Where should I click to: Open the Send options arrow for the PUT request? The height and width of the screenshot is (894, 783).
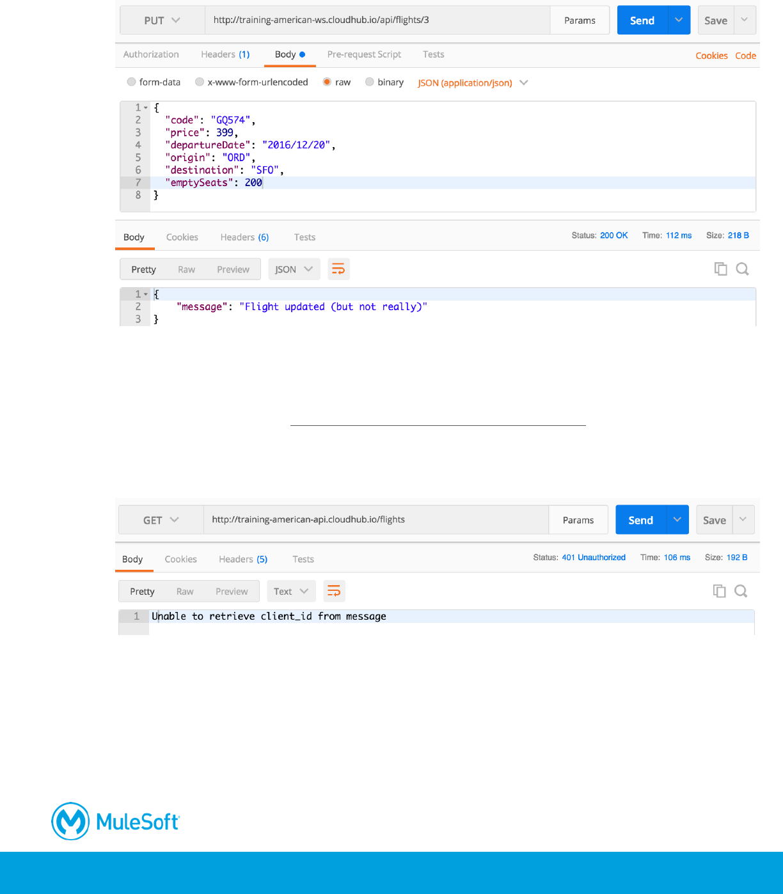point(679,20)
